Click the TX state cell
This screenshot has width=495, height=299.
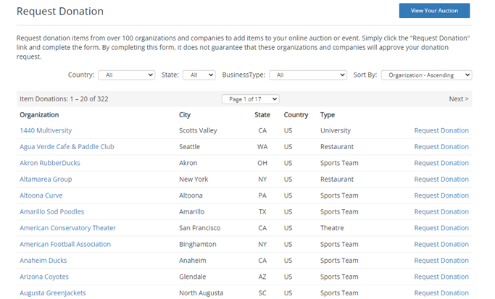pos(262,211)
